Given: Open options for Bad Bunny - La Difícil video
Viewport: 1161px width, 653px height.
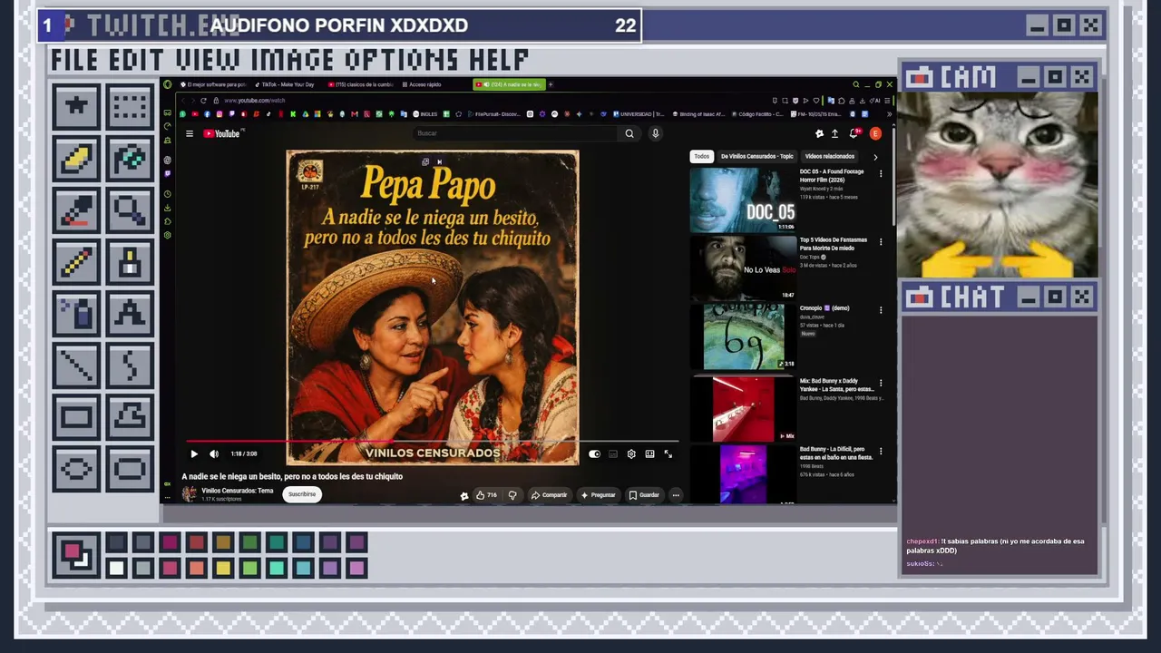Looking at the screenshot, I should pyautogui.click(x=881, y=451).
